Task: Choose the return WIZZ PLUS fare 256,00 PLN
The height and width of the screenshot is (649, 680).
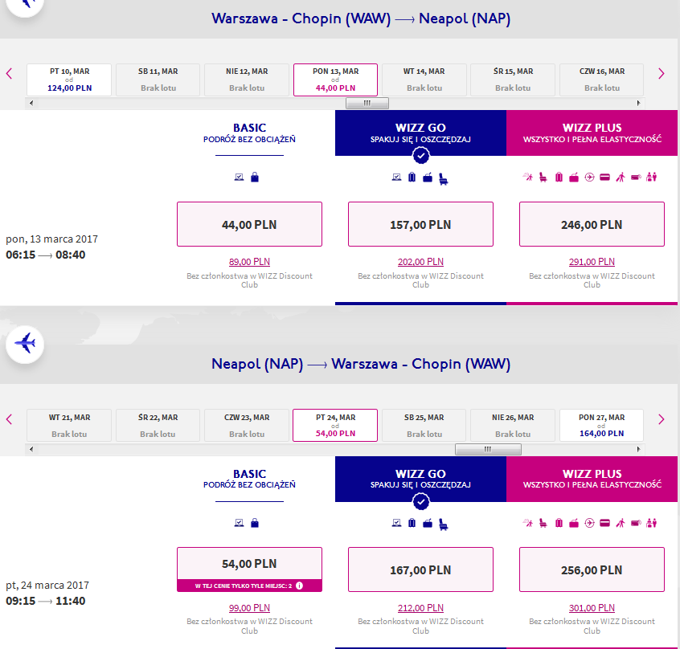Action: [592, 569]
